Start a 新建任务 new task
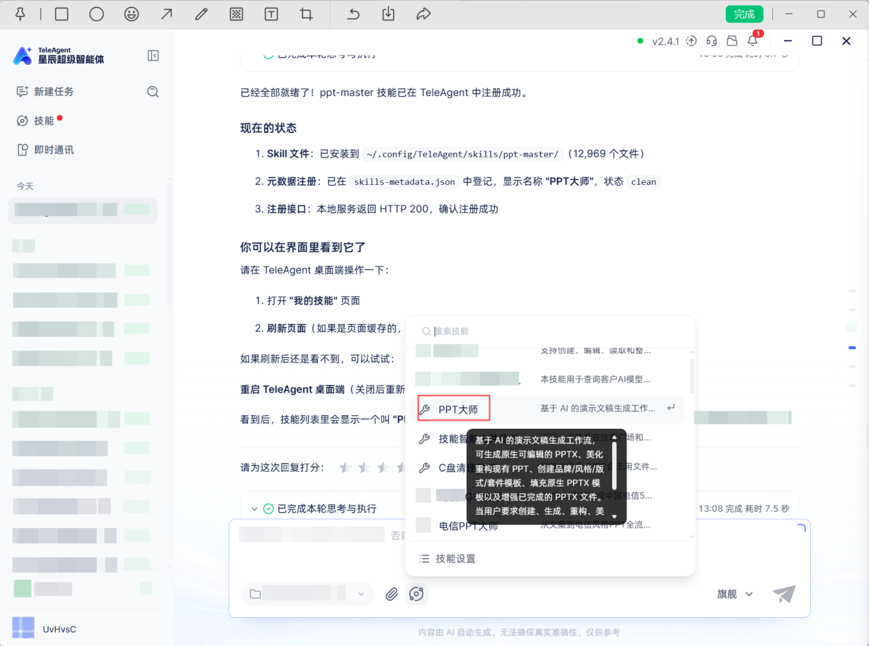The height and width of the screenshot is (646, 869). (45, 92)
